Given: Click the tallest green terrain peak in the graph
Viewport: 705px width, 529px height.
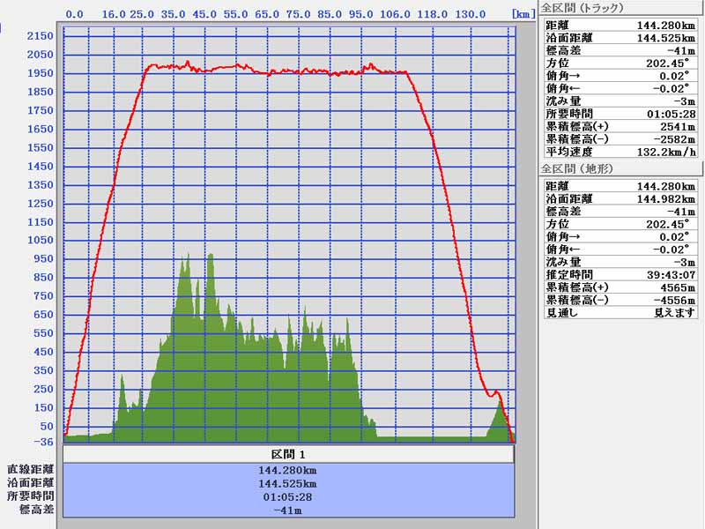Looking at the screenshot, I should click(210, 257).
